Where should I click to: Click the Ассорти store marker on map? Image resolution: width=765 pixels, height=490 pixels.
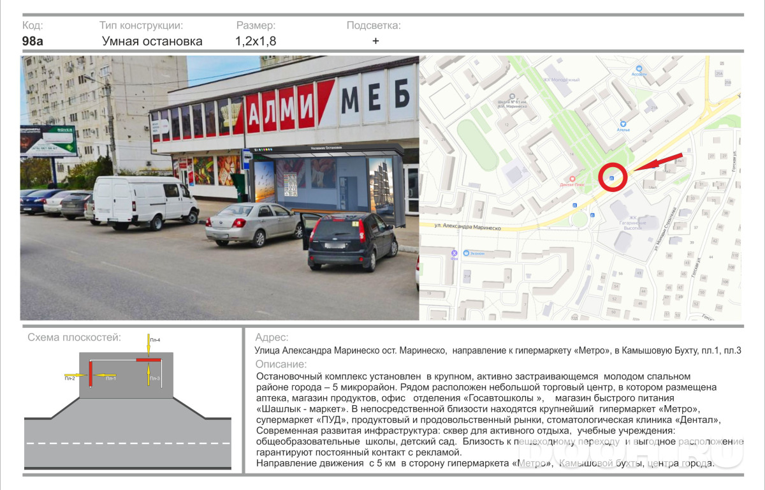click(x=639, y=68)
